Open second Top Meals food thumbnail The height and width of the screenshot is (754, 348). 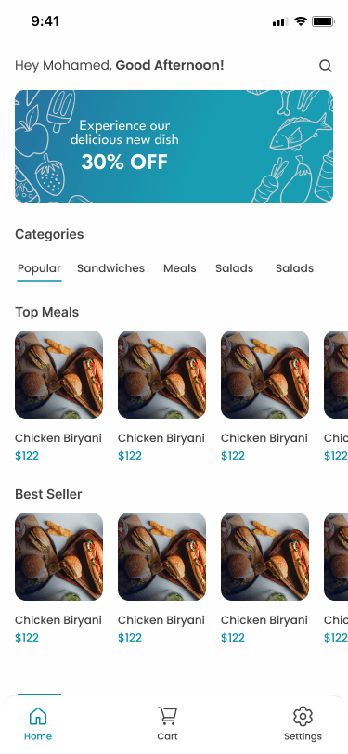[162, 374]
